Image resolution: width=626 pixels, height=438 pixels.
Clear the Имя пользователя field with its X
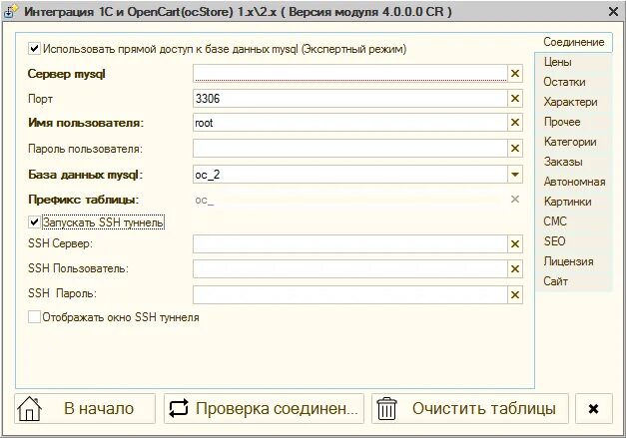(x=515, y=123)
